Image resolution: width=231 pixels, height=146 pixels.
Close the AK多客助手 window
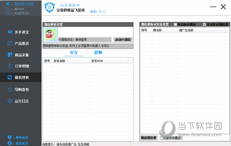tap(223, 7)
